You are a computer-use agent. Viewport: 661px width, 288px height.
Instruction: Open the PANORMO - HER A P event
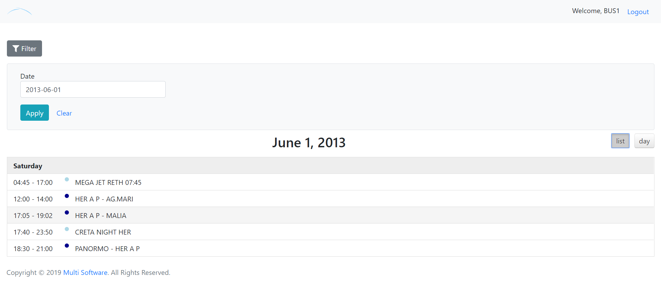click(x=107, y=249)
